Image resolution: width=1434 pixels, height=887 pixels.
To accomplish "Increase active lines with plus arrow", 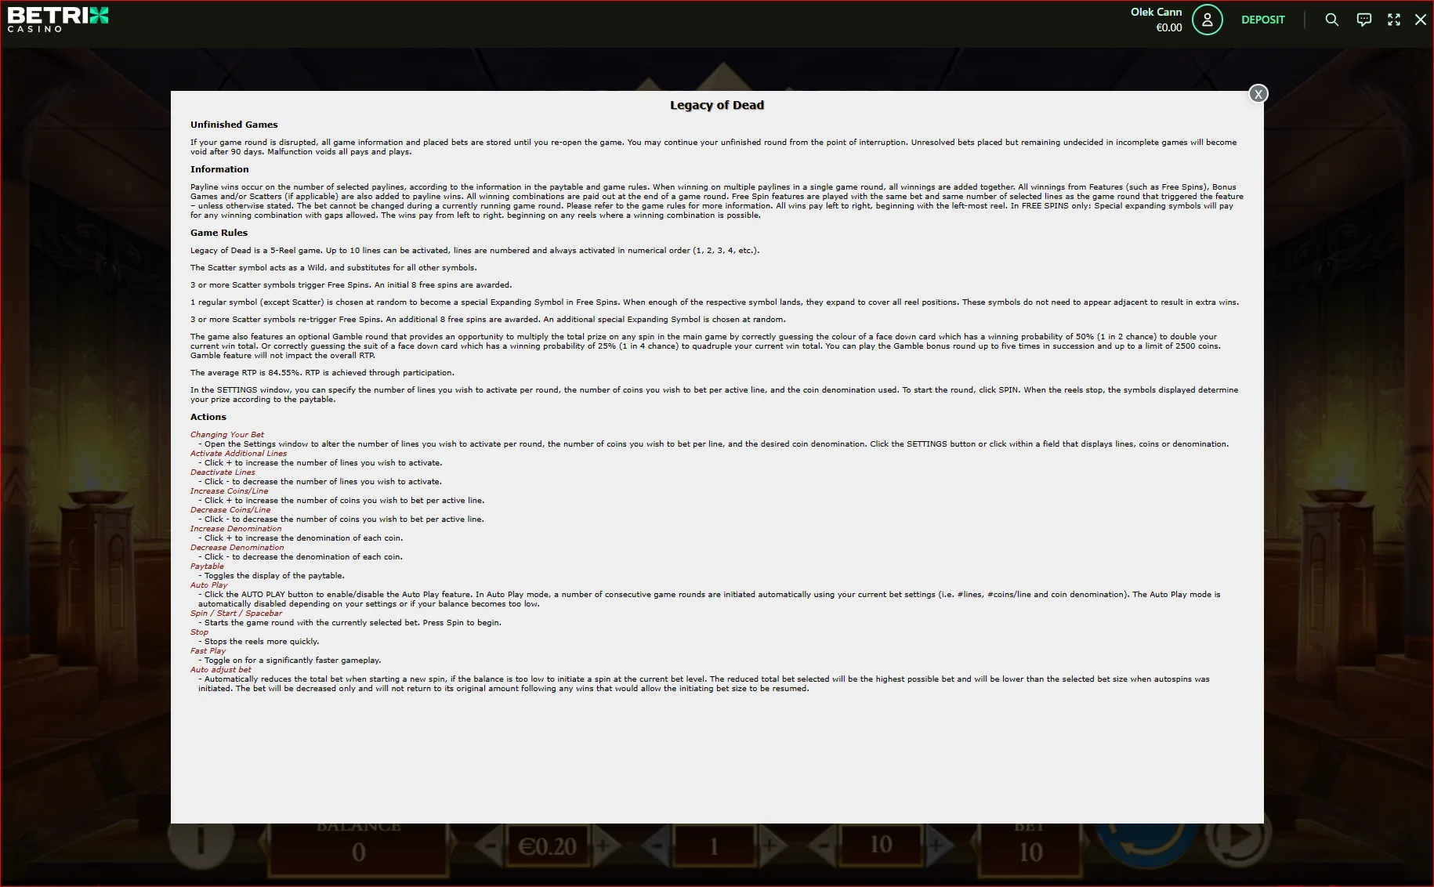I will tap(939, 846).
